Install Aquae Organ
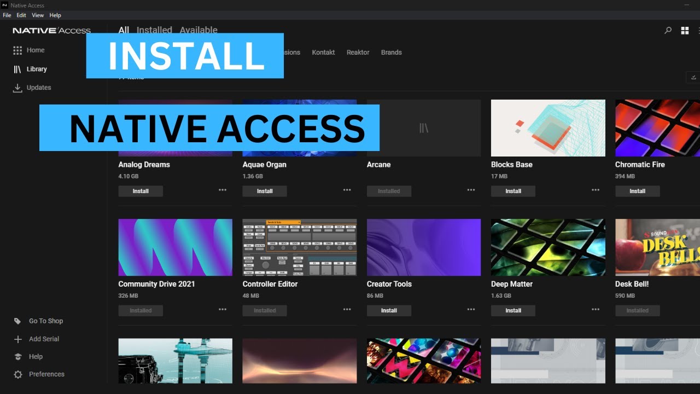 (x=265, y=191)
